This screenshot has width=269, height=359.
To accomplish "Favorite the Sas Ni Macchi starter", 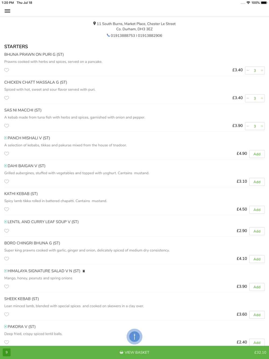I will [x=7, y=126].
